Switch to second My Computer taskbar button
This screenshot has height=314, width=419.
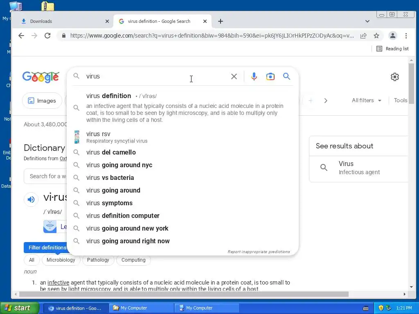[x=207, y=308]
